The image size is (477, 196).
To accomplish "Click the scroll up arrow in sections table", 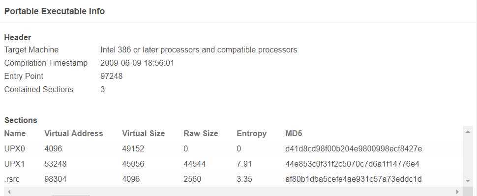I will point(468,132).
